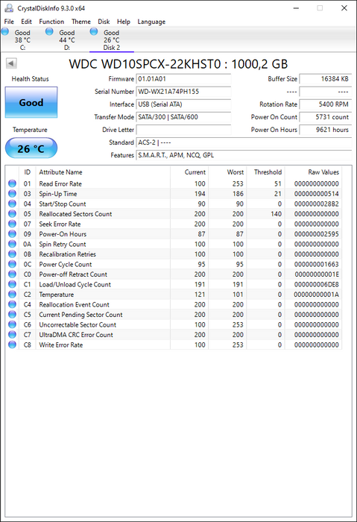Open the Language menu
This screenshot has width=357, height=522.
pyautogui.click(x=151, y=22)
